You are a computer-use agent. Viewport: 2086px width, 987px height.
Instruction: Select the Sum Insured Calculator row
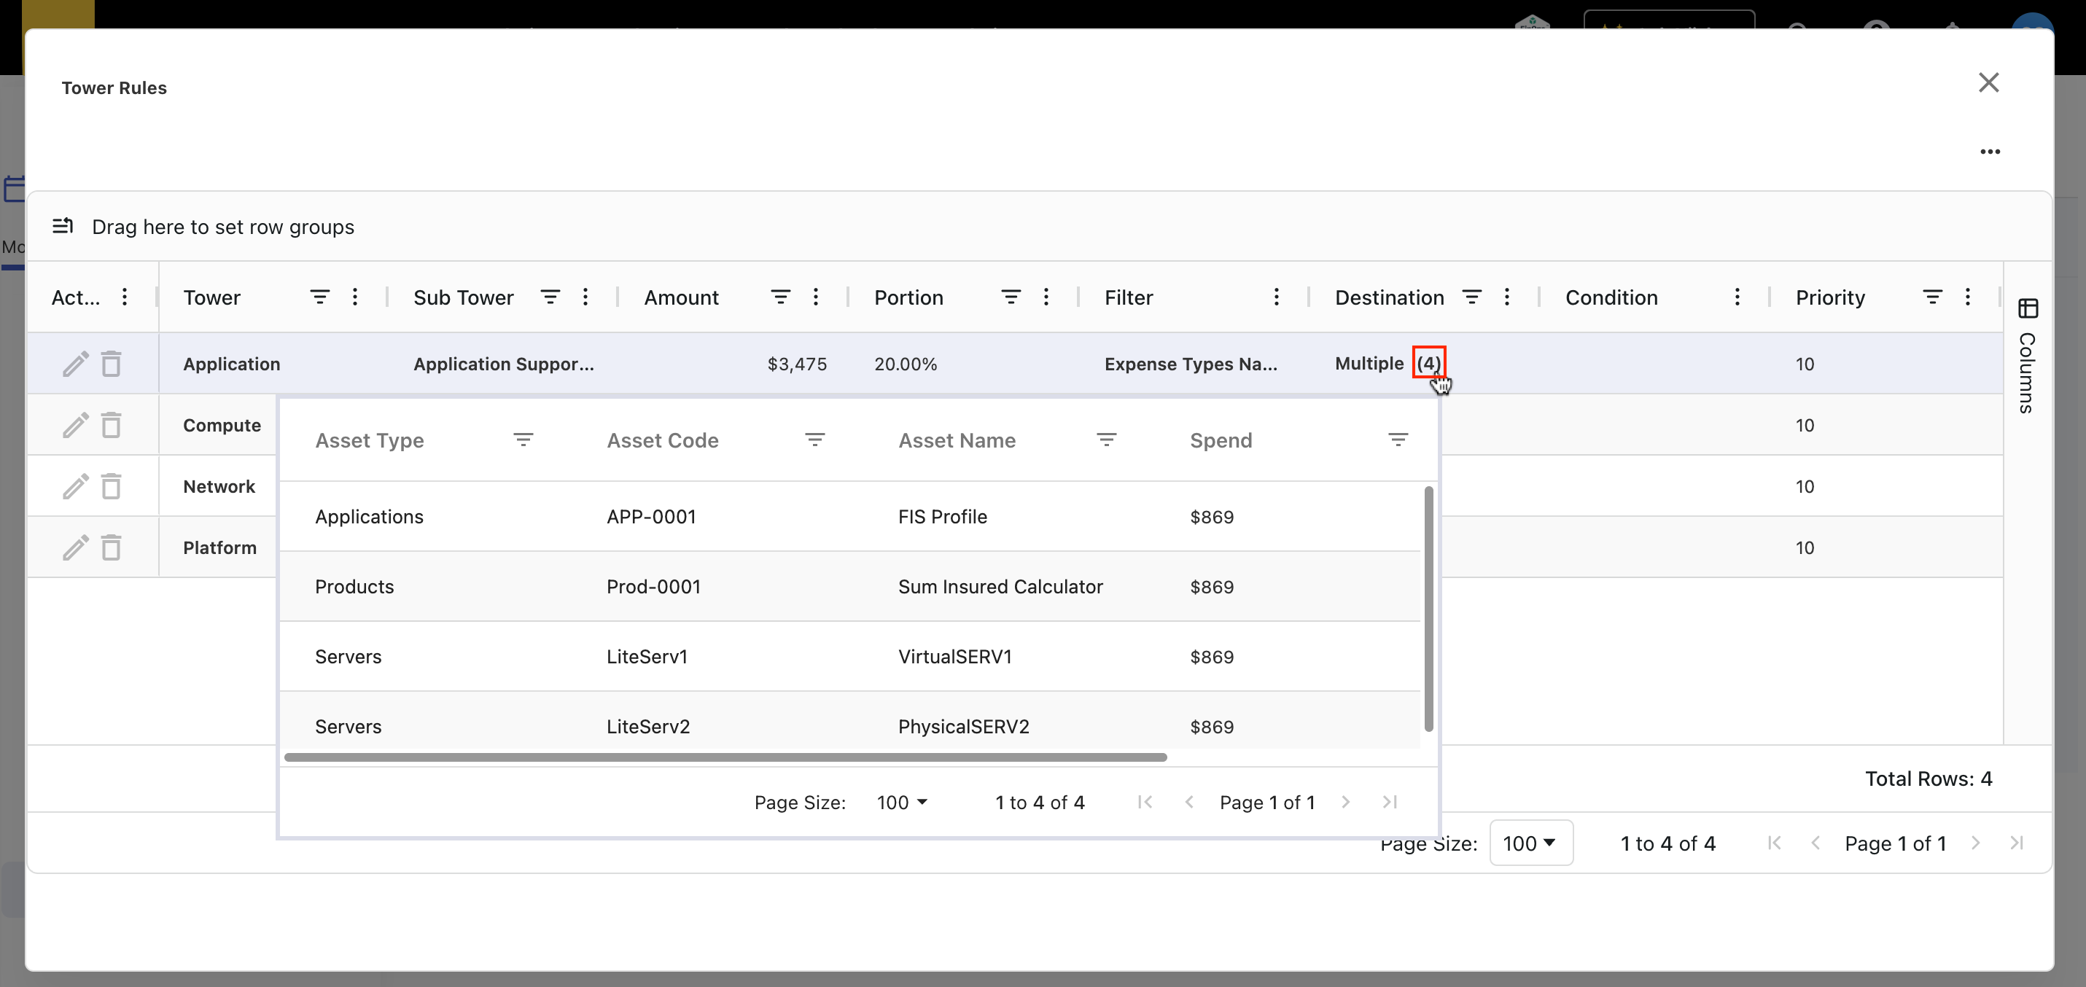pyautogui.click(x=1000, y=586)
